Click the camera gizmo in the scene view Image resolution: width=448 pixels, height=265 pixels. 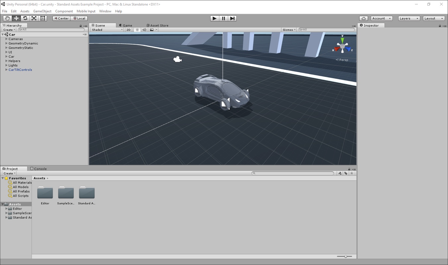(177, 59)
